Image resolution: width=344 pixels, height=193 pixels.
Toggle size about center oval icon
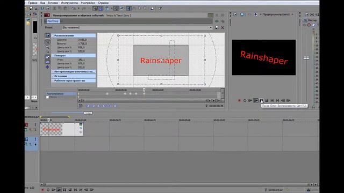pyautogui.click(x=47, y=62)
